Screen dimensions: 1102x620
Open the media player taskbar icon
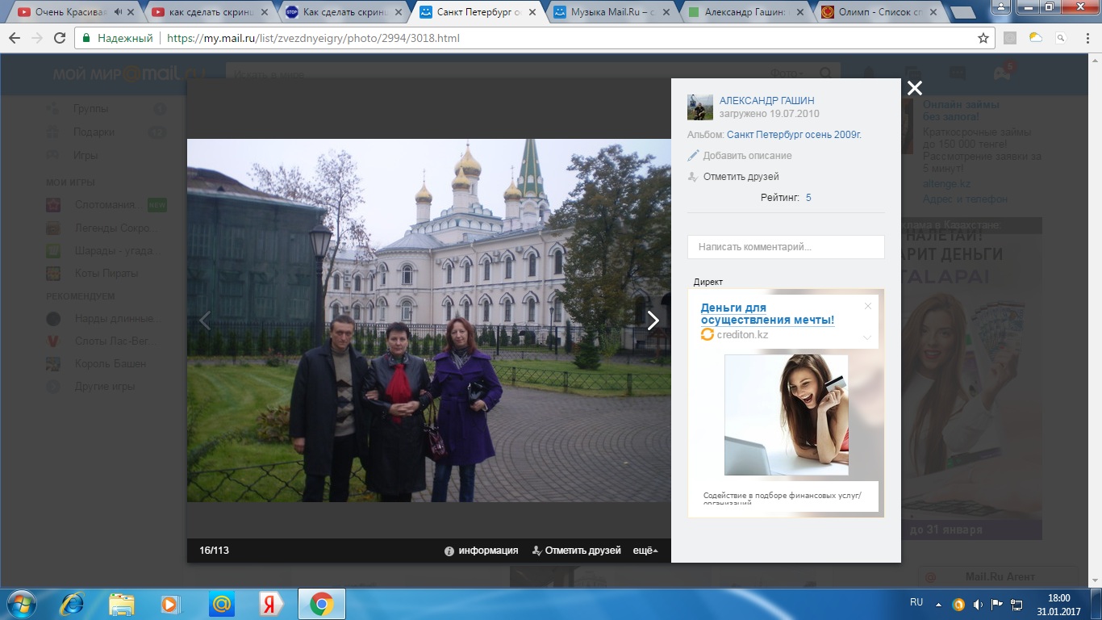(x=171, y=604)
